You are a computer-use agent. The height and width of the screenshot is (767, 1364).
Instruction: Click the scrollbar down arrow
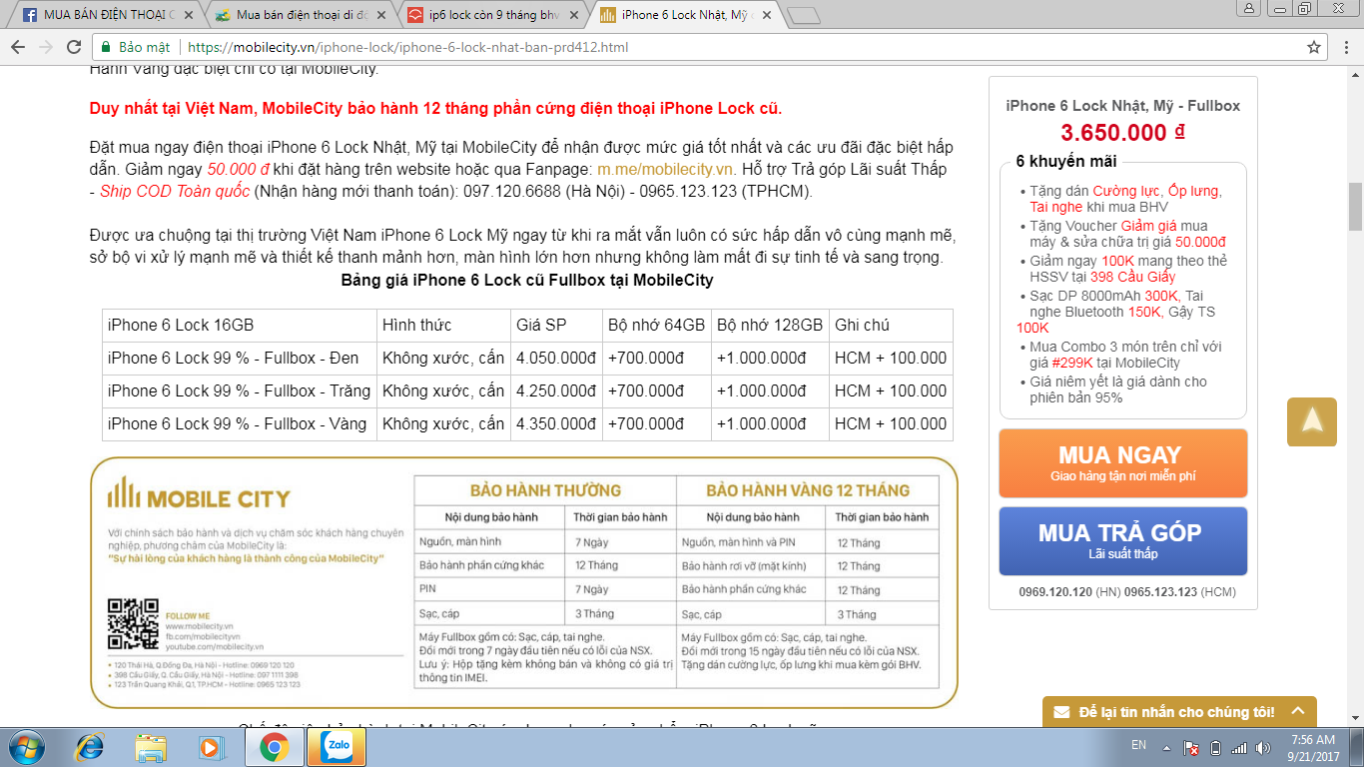[x=1355, y=720]
